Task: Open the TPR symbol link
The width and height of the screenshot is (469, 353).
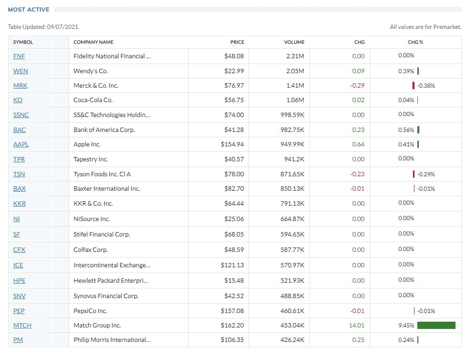Action: coord(19,159)
